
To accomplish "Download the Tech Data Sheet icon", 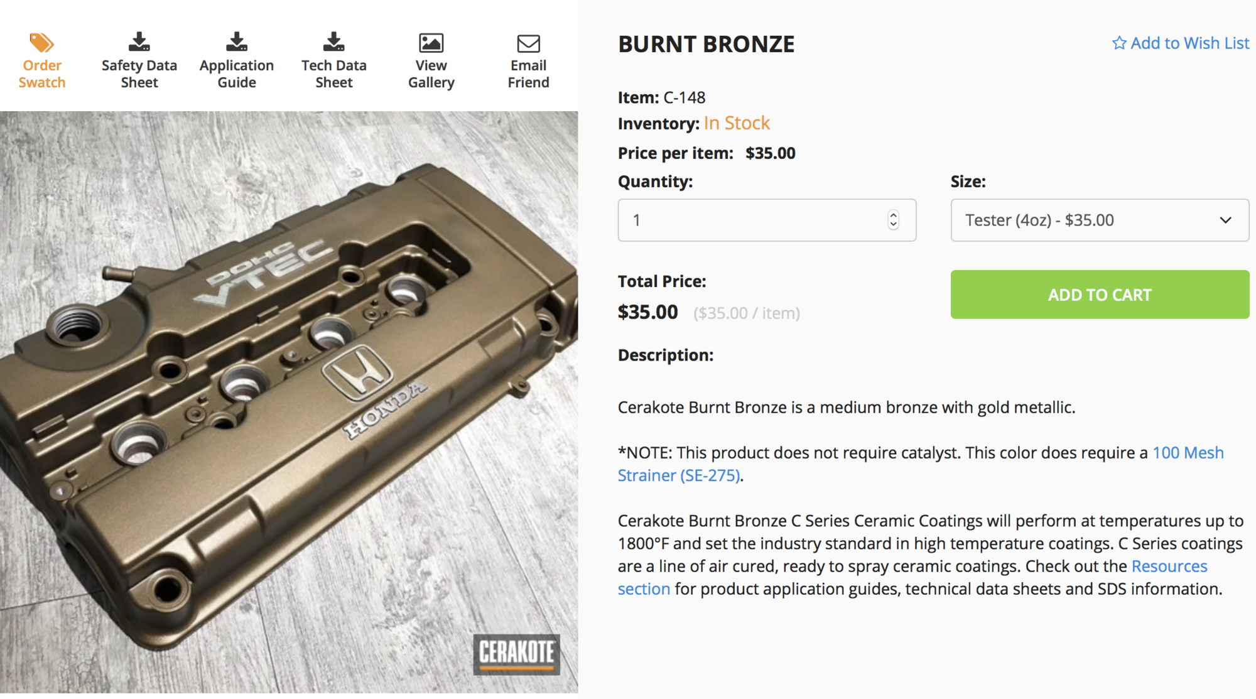I will click(333, 42).
